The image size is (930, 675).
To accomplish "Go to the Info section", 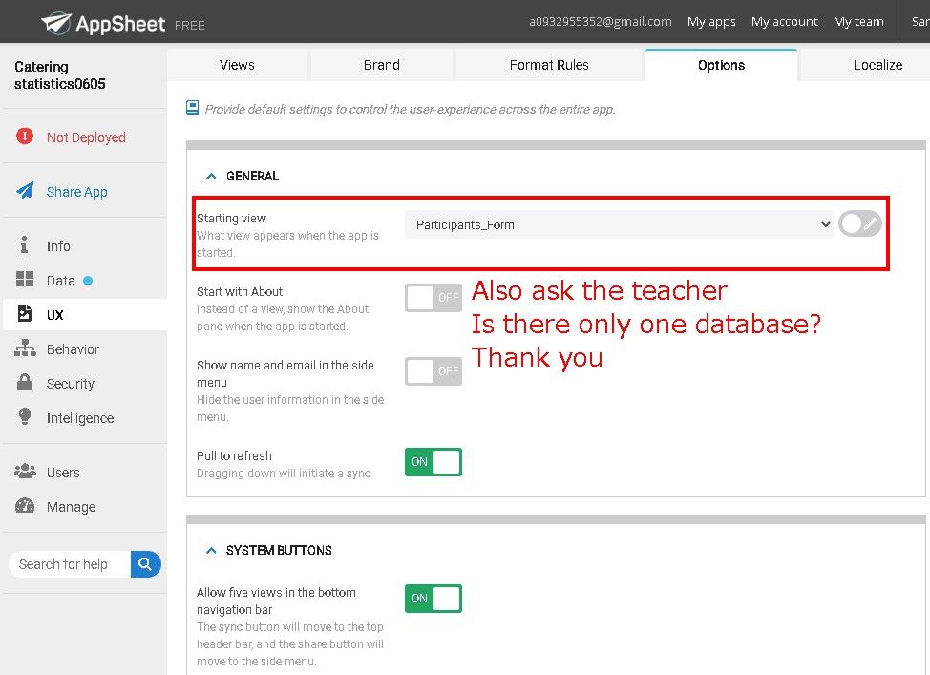I will point(58,245).
